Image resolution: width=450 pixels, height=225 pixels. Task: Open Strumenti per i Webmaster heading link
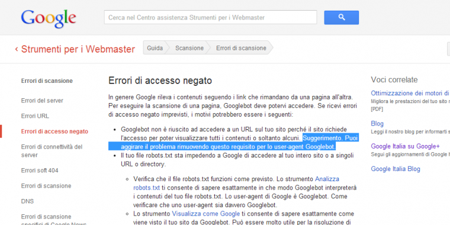pos(78,49)
